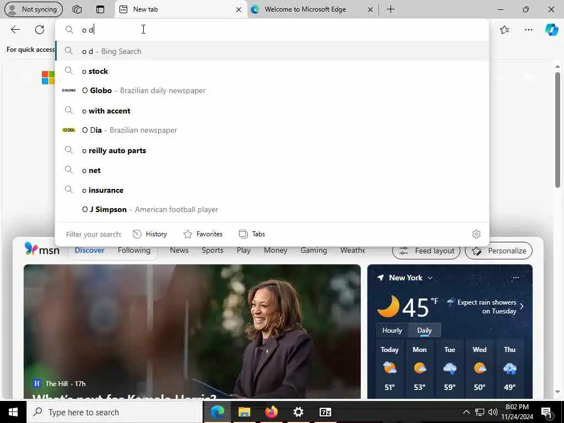Open the Workspaces icon
This screenshot has width=564, height=423.
77,9
